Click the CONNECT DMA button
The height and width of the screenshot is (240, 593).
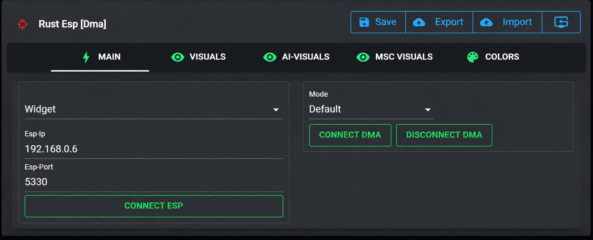pos(350,135)
